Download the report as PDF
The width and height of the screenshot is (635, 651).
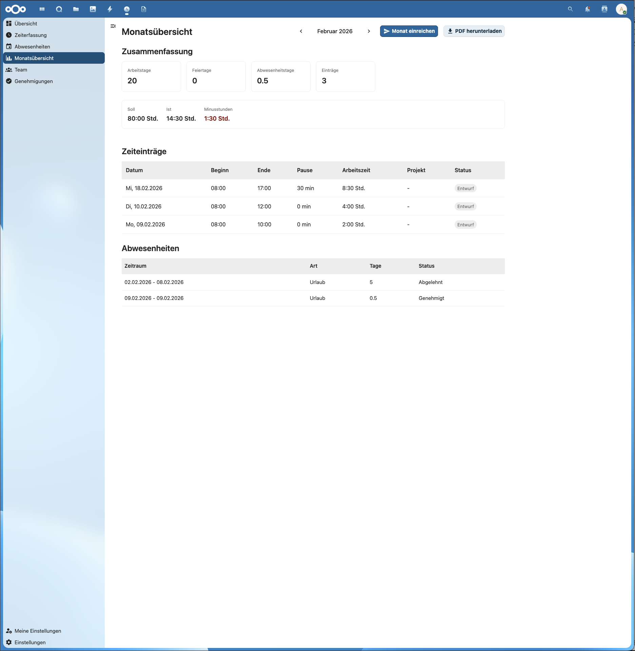[474, 31]
